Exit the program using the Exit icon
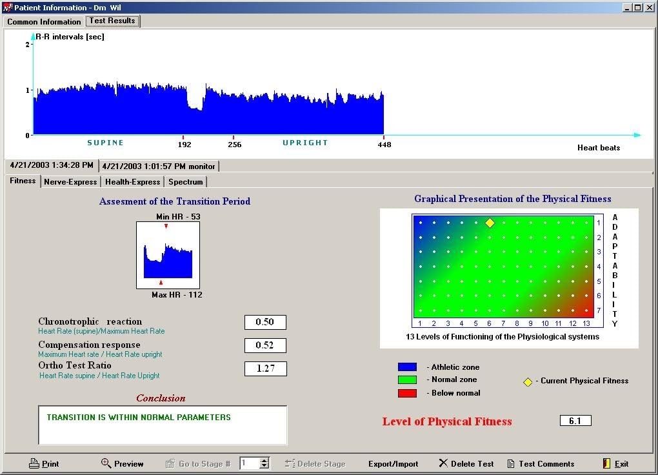 (607, 463)
